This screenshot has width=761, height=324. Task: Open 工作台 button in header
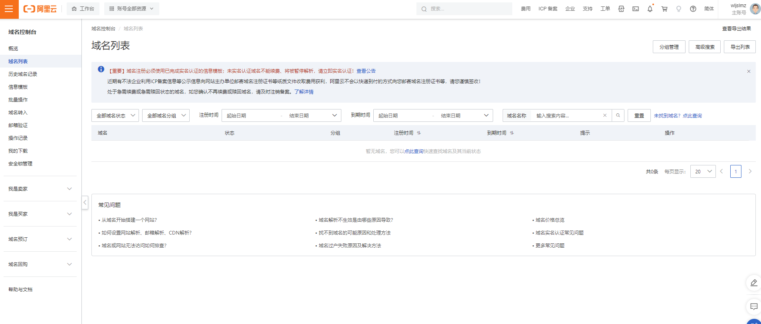click(x=83, y=9)
